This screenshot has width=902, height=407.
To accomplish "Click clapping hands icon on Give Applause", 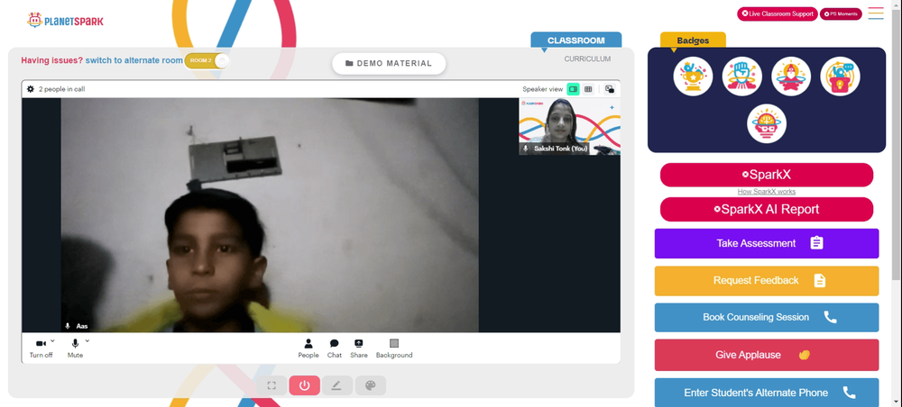I will click(805, 355).
